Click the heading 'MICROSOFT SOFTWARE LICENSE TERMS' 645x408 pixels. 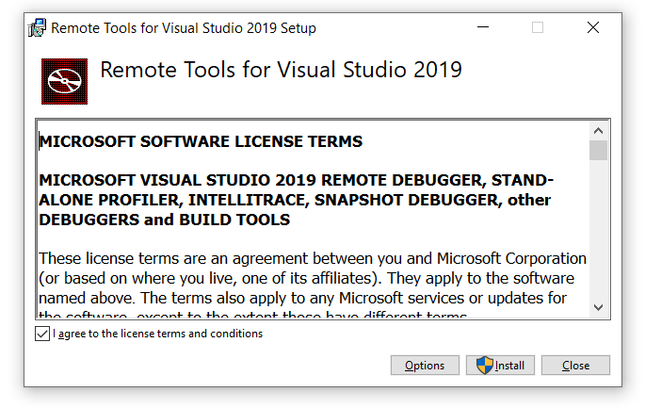pos(201,141)
